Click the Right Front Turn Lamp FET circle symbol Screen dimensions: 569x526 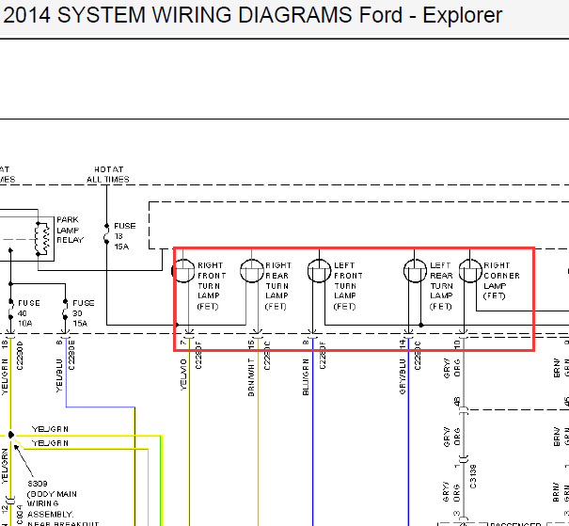pyautogui.click(x=183, y=270)
